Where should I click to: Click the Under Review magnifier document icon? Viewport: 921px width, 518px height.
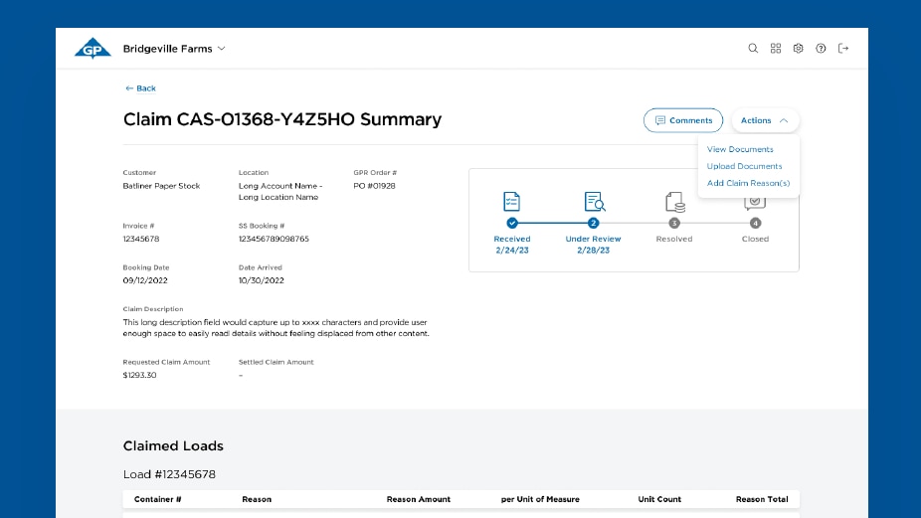(594, 202)
